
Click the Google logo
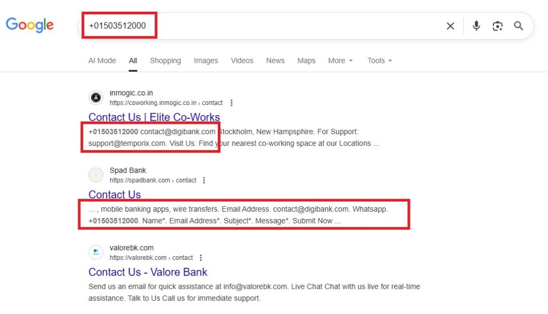tap(30, 25)
